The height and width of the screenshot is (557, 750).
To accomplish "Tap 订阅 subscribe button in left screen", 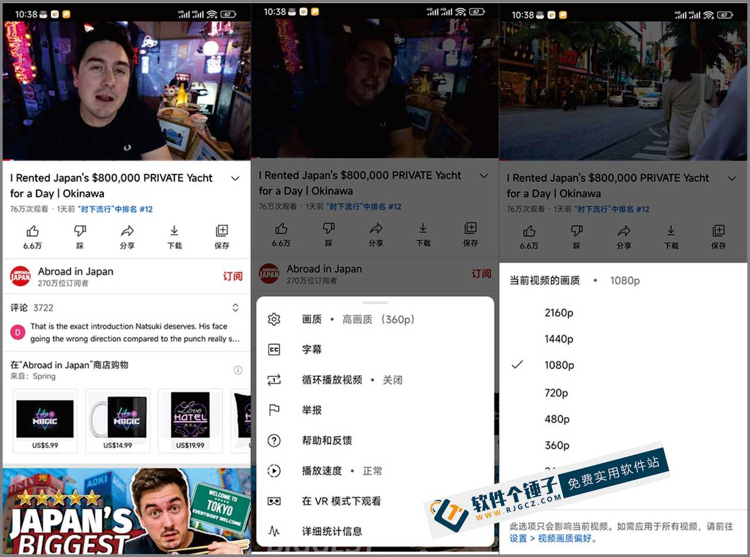I will coord(233,276).
